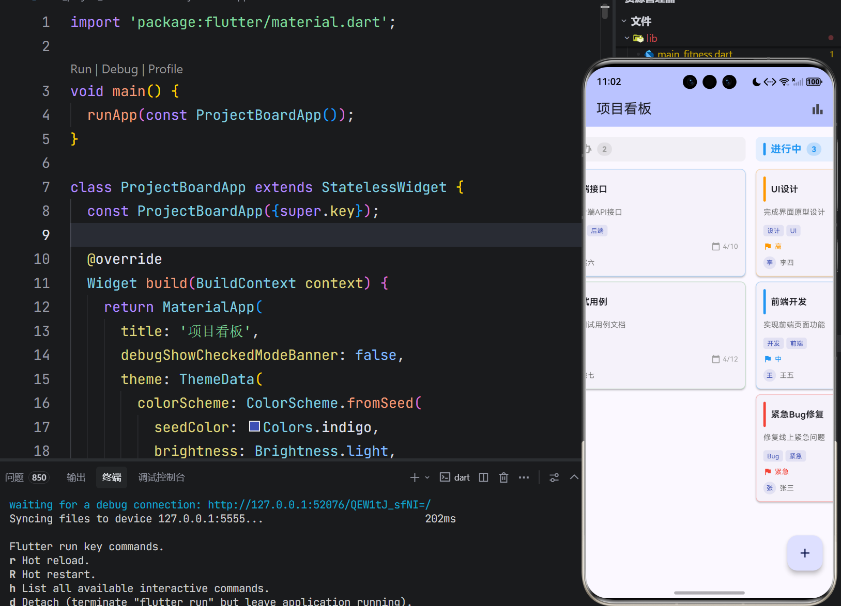Click the Profile code lens link

pyautogui.click(x=165, y=69)
